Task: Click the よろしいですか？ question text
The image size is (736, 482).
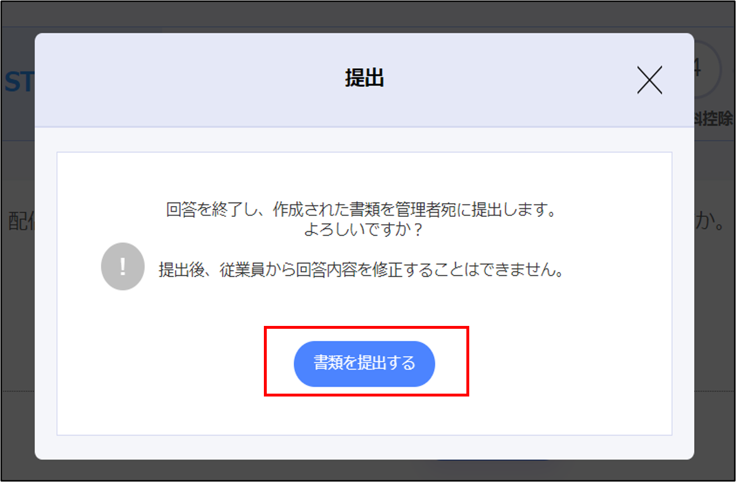Action: pos(363,230)
